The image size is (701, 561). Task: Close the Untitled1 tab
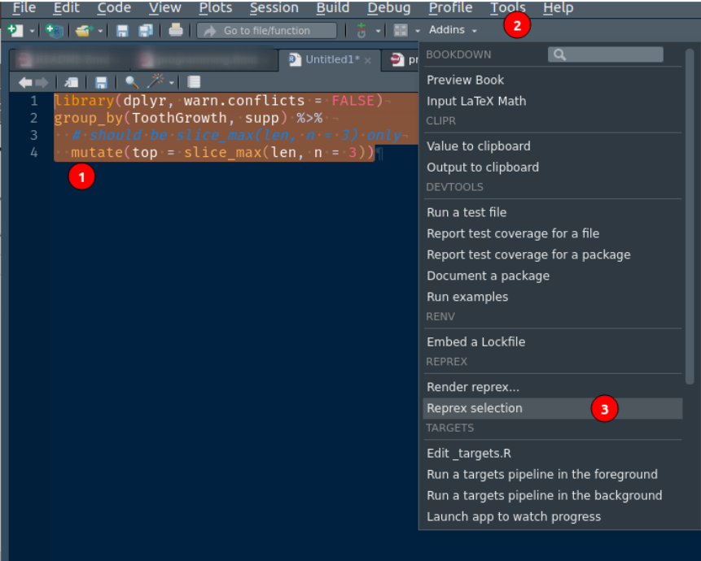[368, 60]
